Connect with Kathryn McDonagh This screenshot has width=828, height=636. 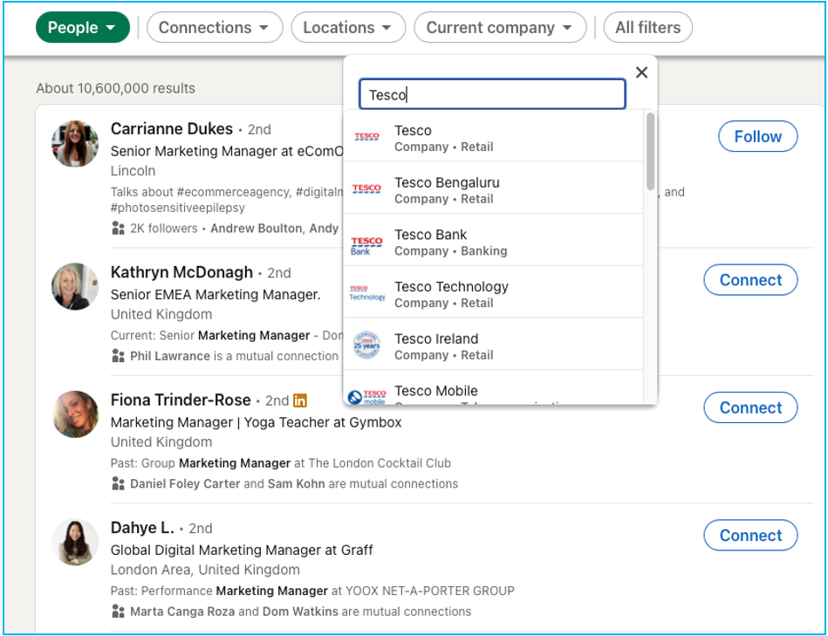click(x=750, y=280)
